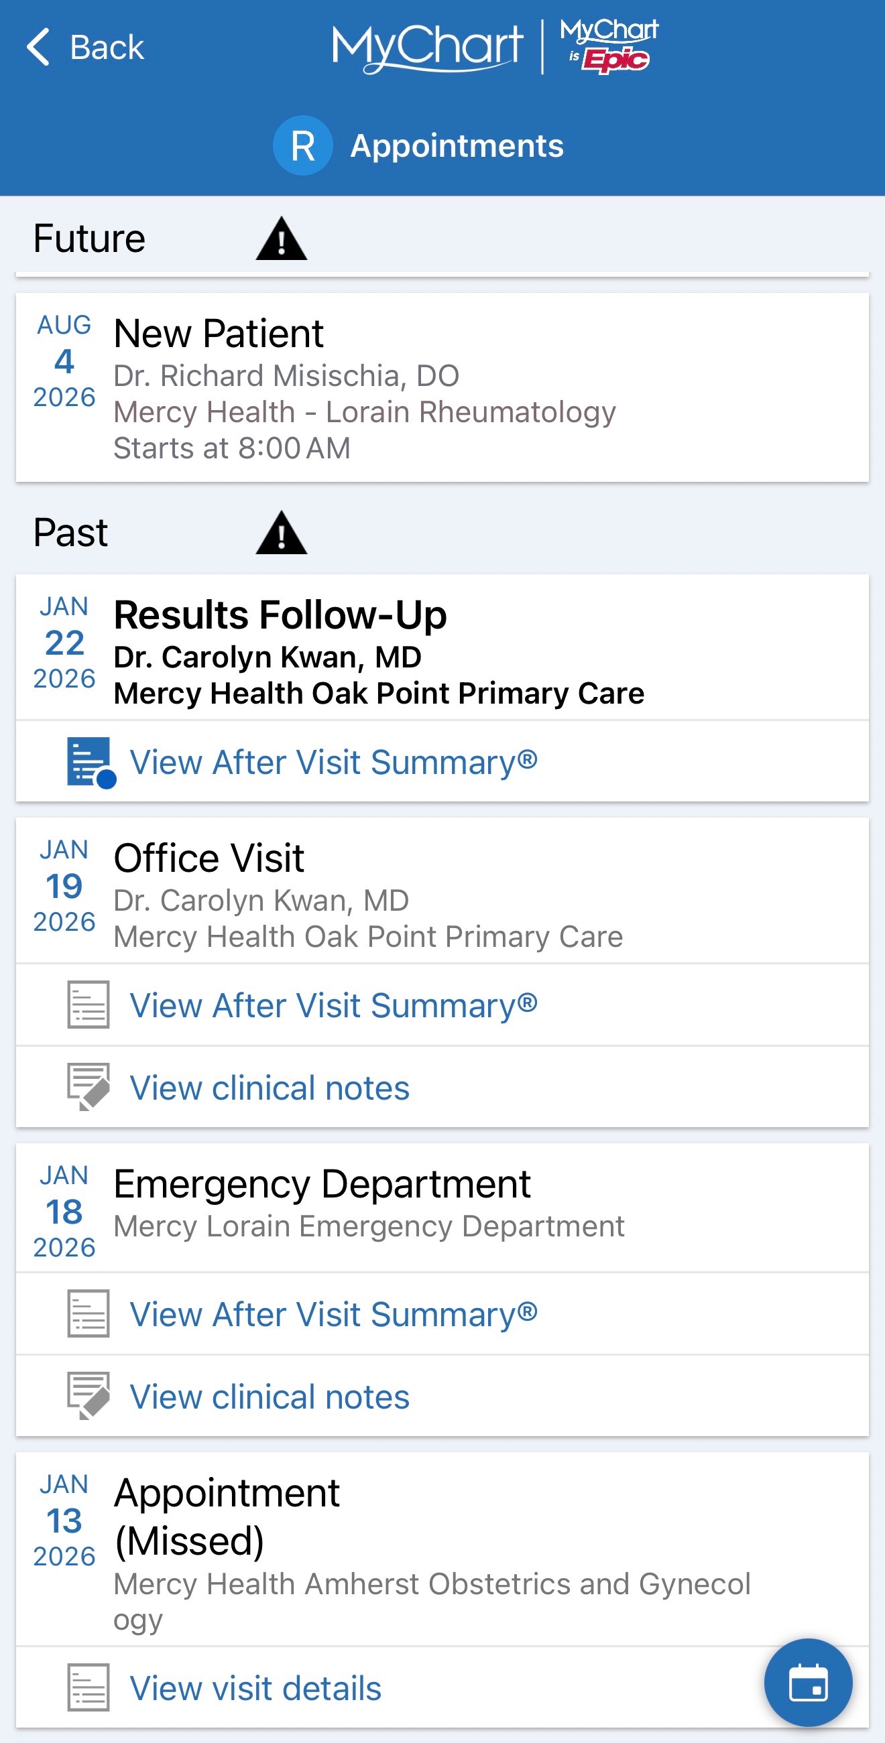The width and height of the screenshot is (885, 1743).
Task: Select the Results Follow-Up appointment with Dr. Kwan
Action: [441, 647]
